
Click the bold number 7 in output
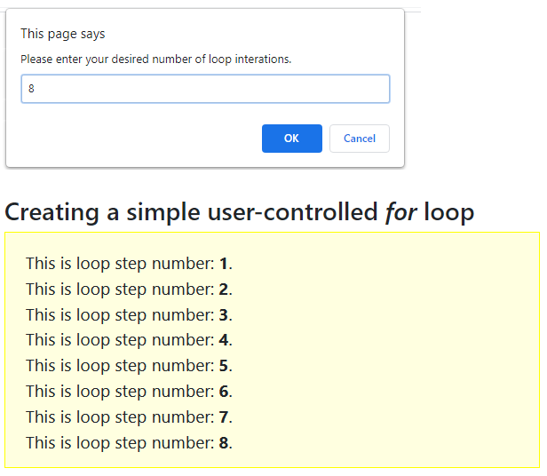[223, 417]
